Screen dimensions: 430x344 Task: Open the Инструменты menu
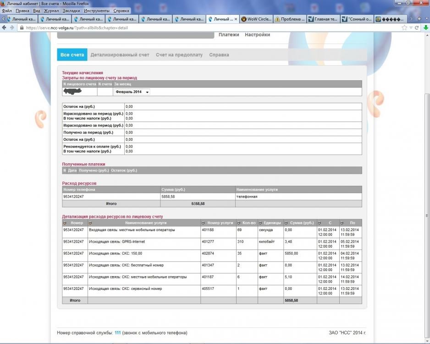[96, 11]
